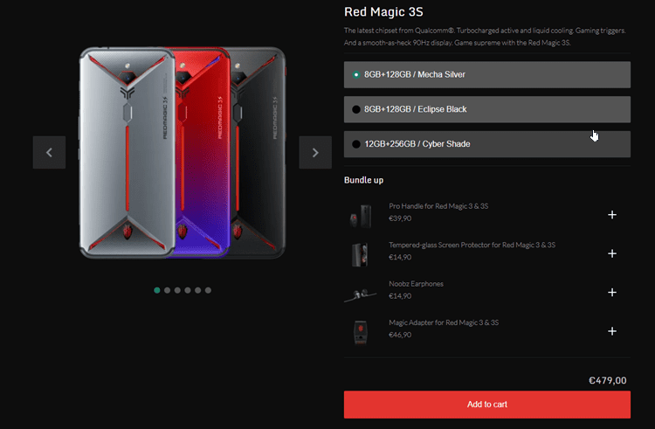655x429 pixels.
Task: Click the Bundle up heading
Action: (x=363, y=180)
